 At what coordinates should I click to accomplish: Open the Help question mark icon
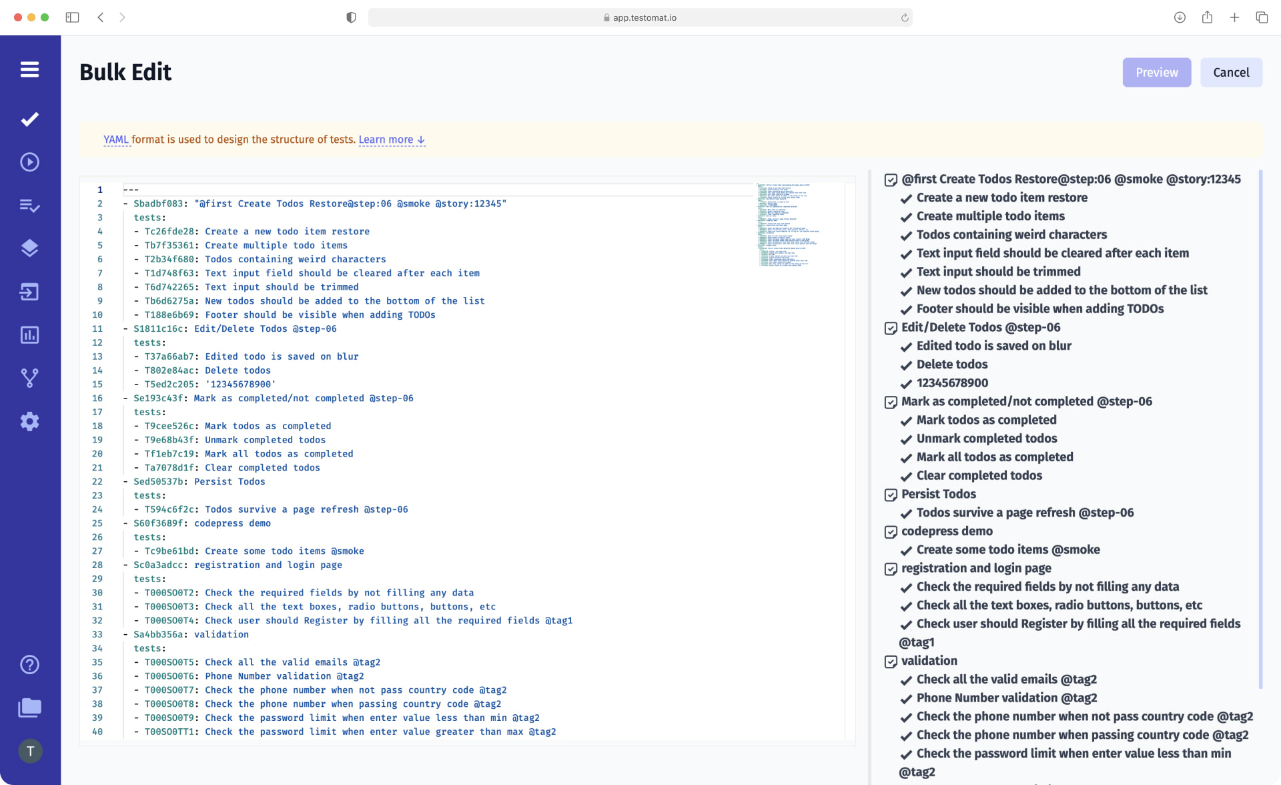[30, 664]
